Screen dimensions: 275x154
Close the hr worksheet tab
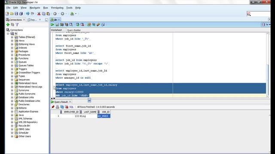pyautogui.click(x=59, y=20)
